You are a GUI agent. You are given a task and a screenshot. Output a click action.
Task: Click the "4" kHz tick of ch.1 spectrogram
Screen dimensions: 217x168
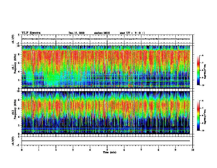19,72
